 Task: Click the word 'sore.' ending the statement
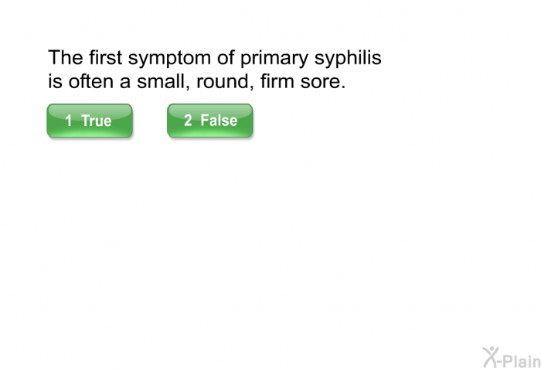tap(323, 82)
